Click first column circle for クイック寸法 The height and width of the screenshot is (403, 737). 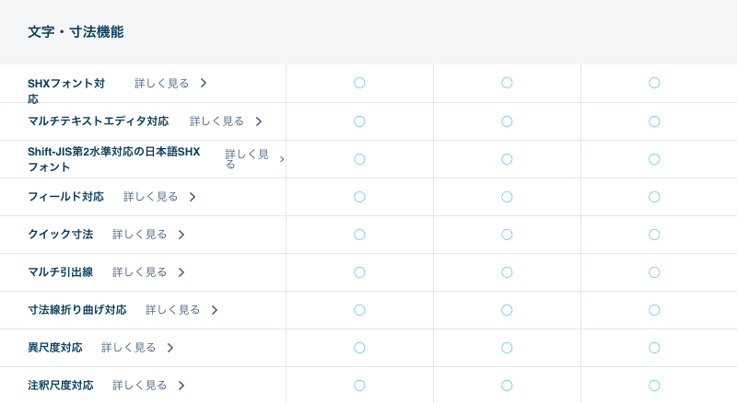359,235
